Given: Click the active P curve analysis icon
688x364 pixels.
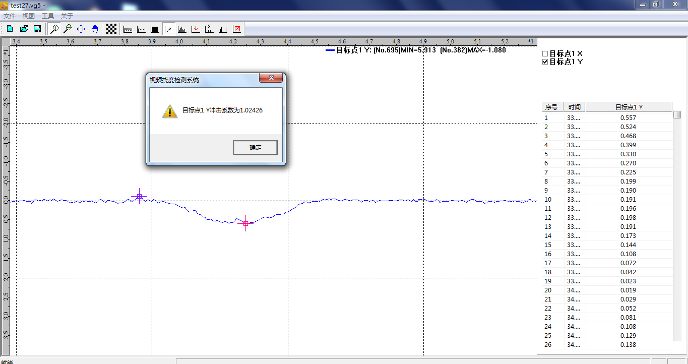Looking at the screenshot, I should click(169, 29).
